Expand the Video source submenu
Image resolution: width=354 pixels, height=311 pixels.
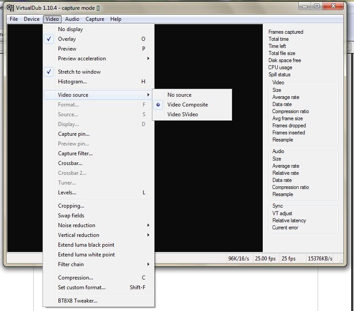point(99,94)
